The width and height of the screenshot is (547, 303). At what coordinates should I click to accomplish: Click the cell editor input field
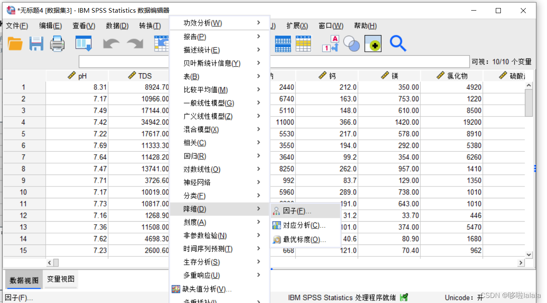[x=274, y=62]
